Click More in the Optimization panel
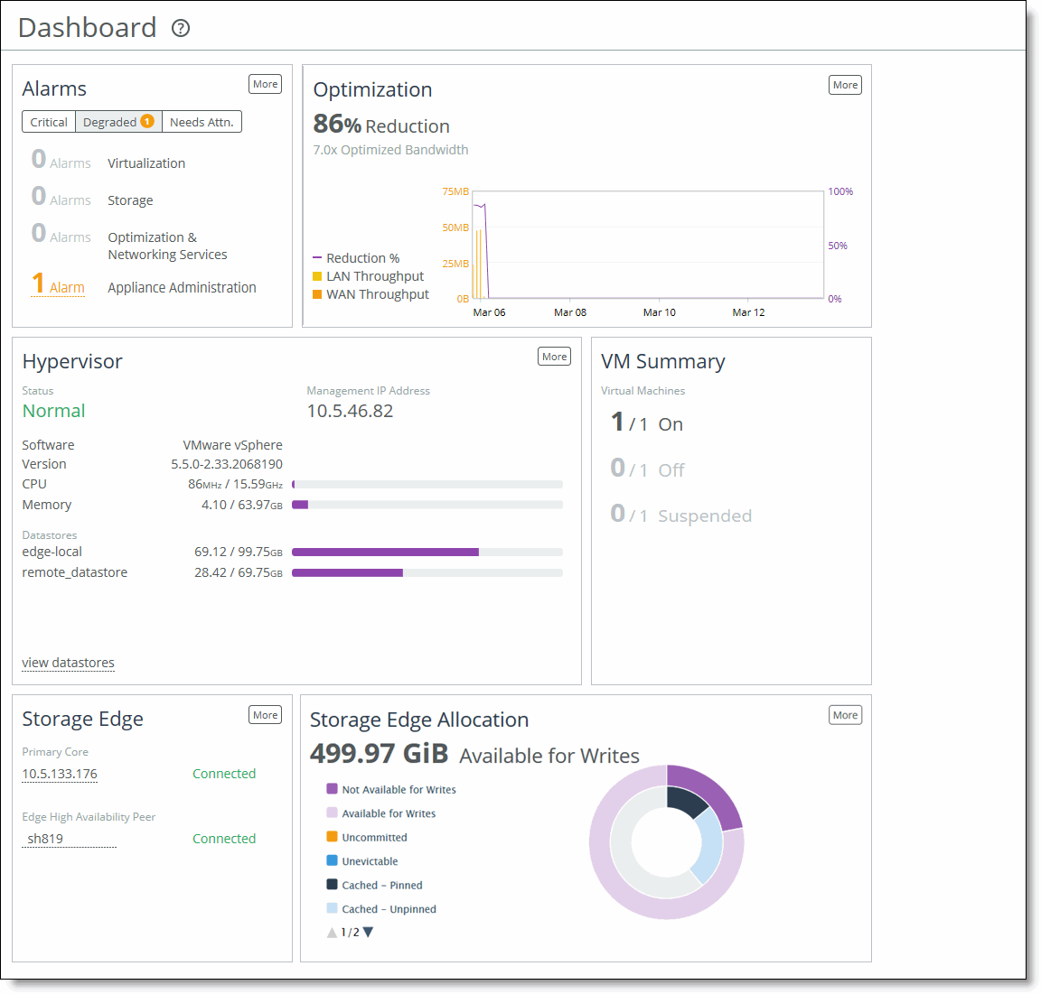This screenshot has width=1041, height=994. point(844,84)
